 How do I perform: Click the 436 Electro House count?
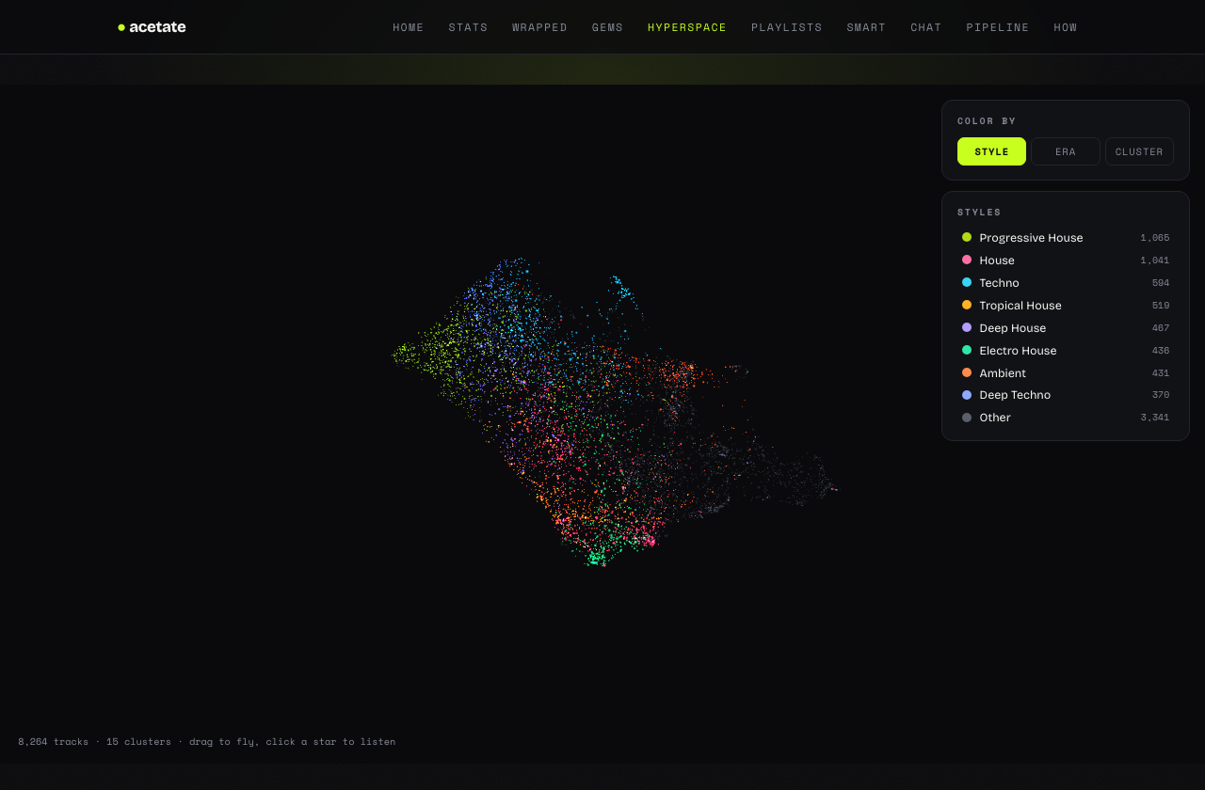tap(1161, 351)
